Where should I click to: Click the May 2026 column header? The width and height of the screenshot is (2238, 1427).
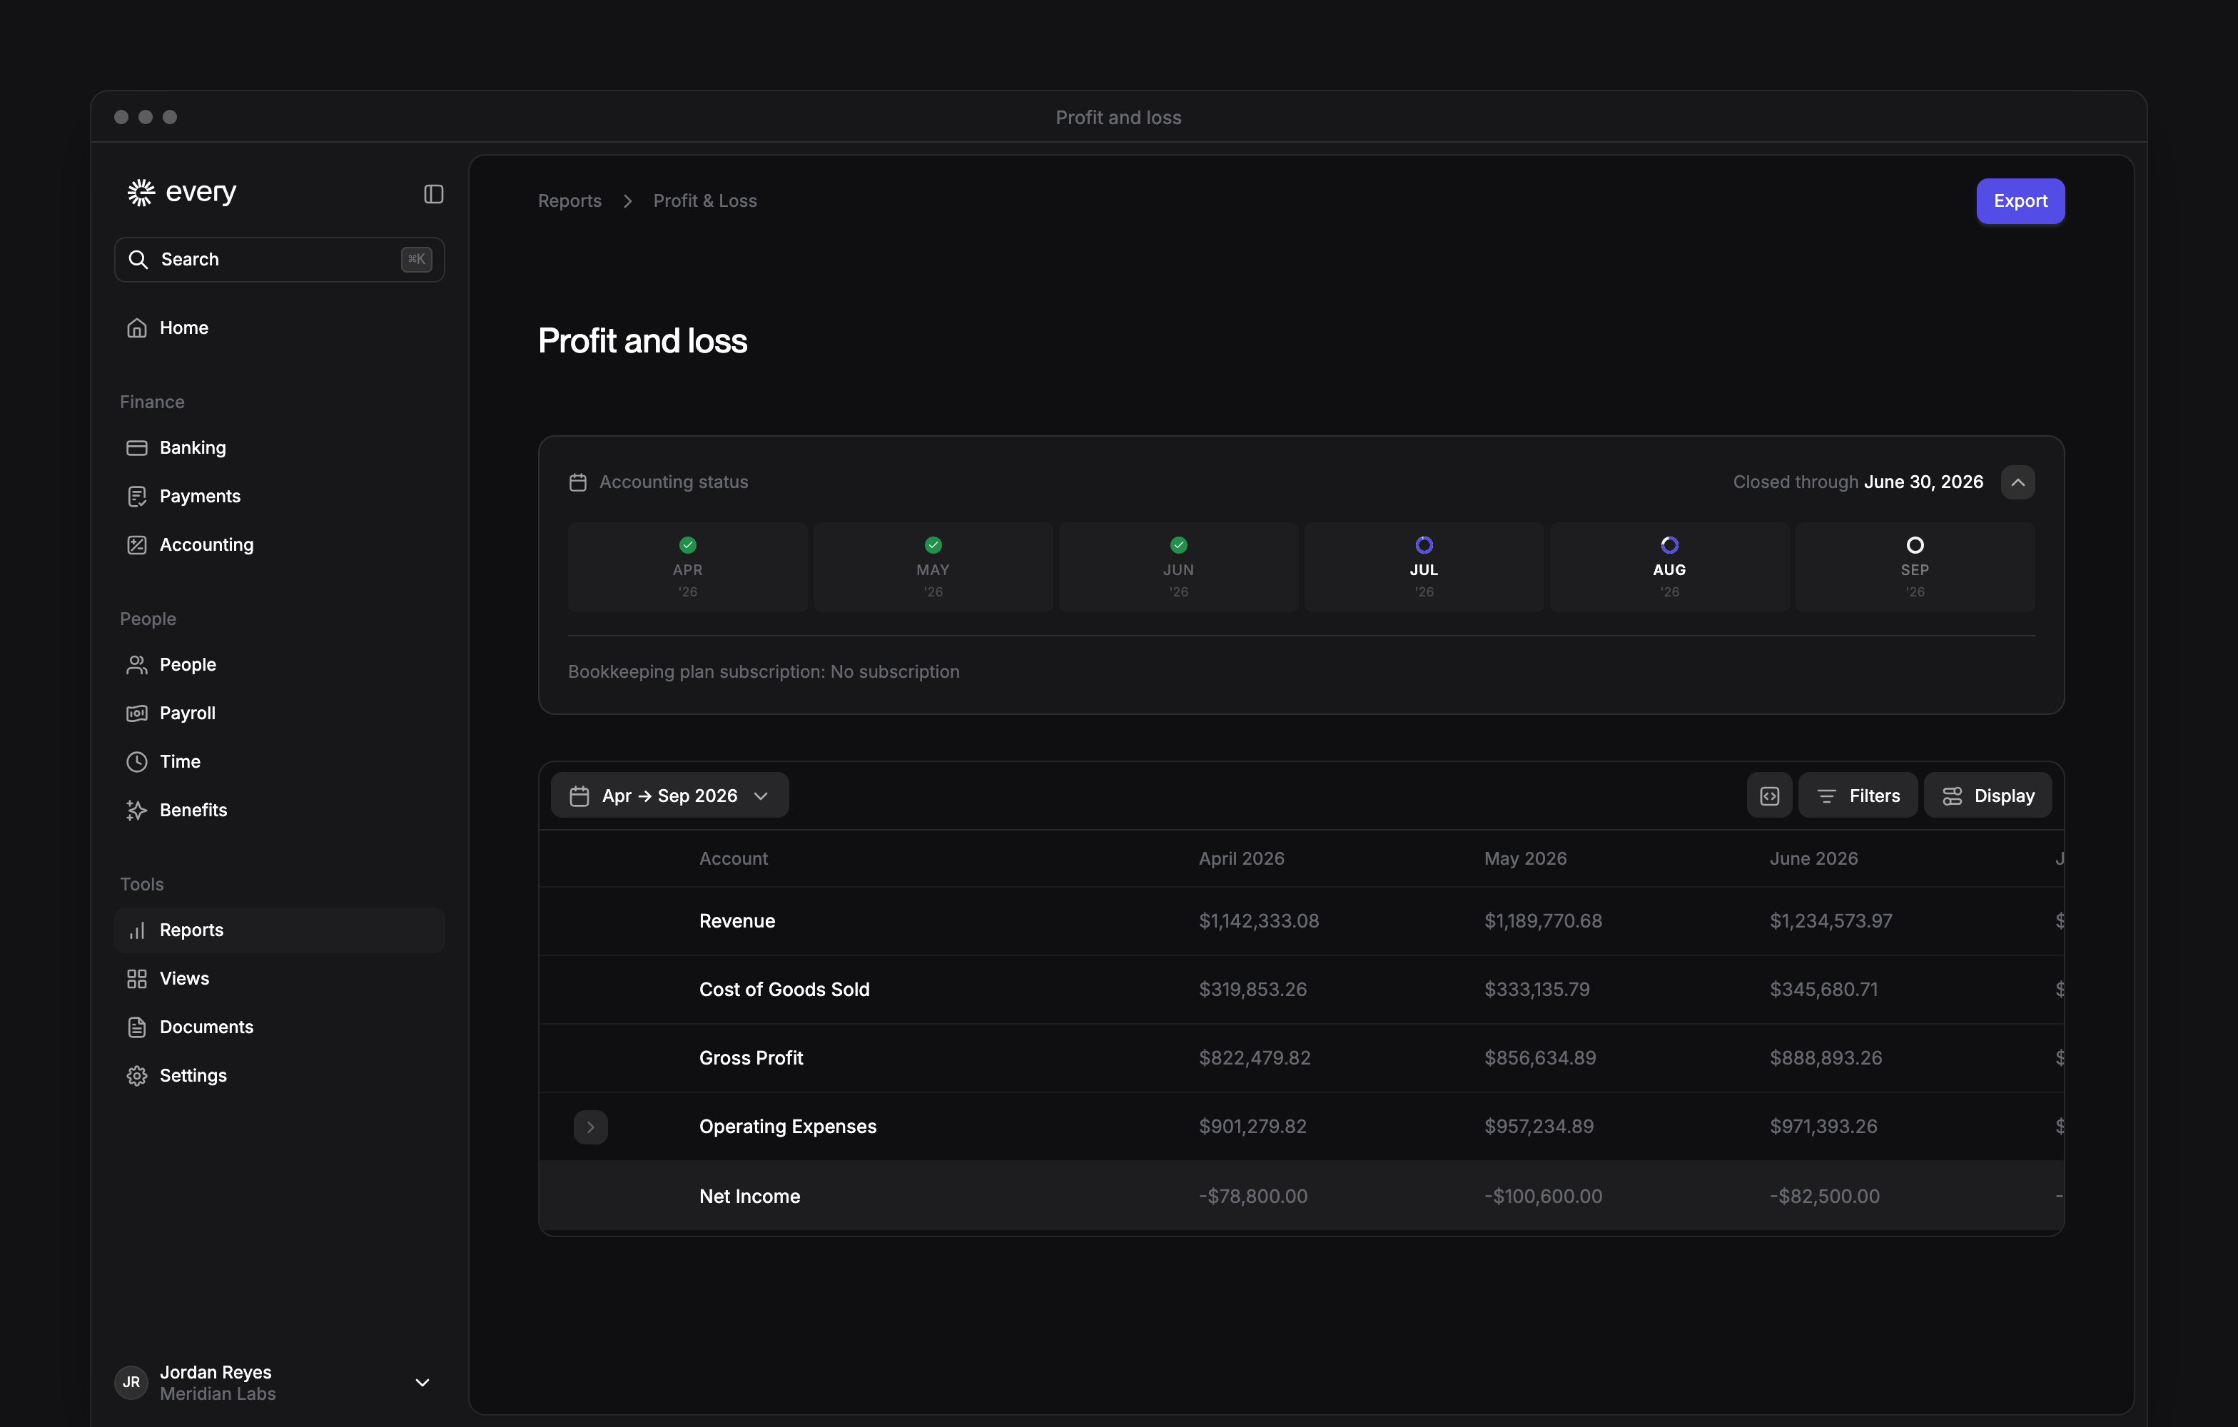coord(1525,858)
